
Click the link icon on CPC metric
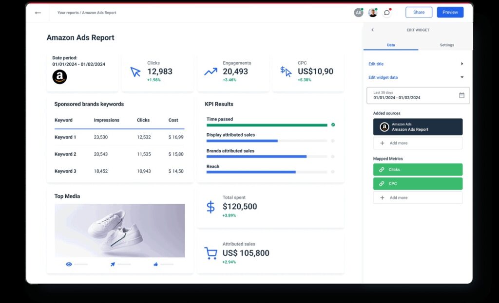382,183
